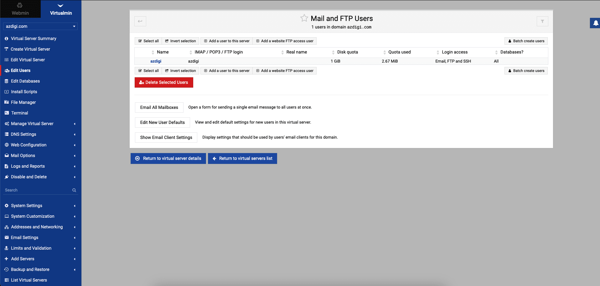
Task: Expand the DNS Settings menu
Action: 40,134
